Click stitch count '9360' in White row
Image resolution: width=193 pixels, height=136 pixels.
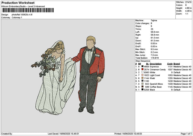point(146,72)
